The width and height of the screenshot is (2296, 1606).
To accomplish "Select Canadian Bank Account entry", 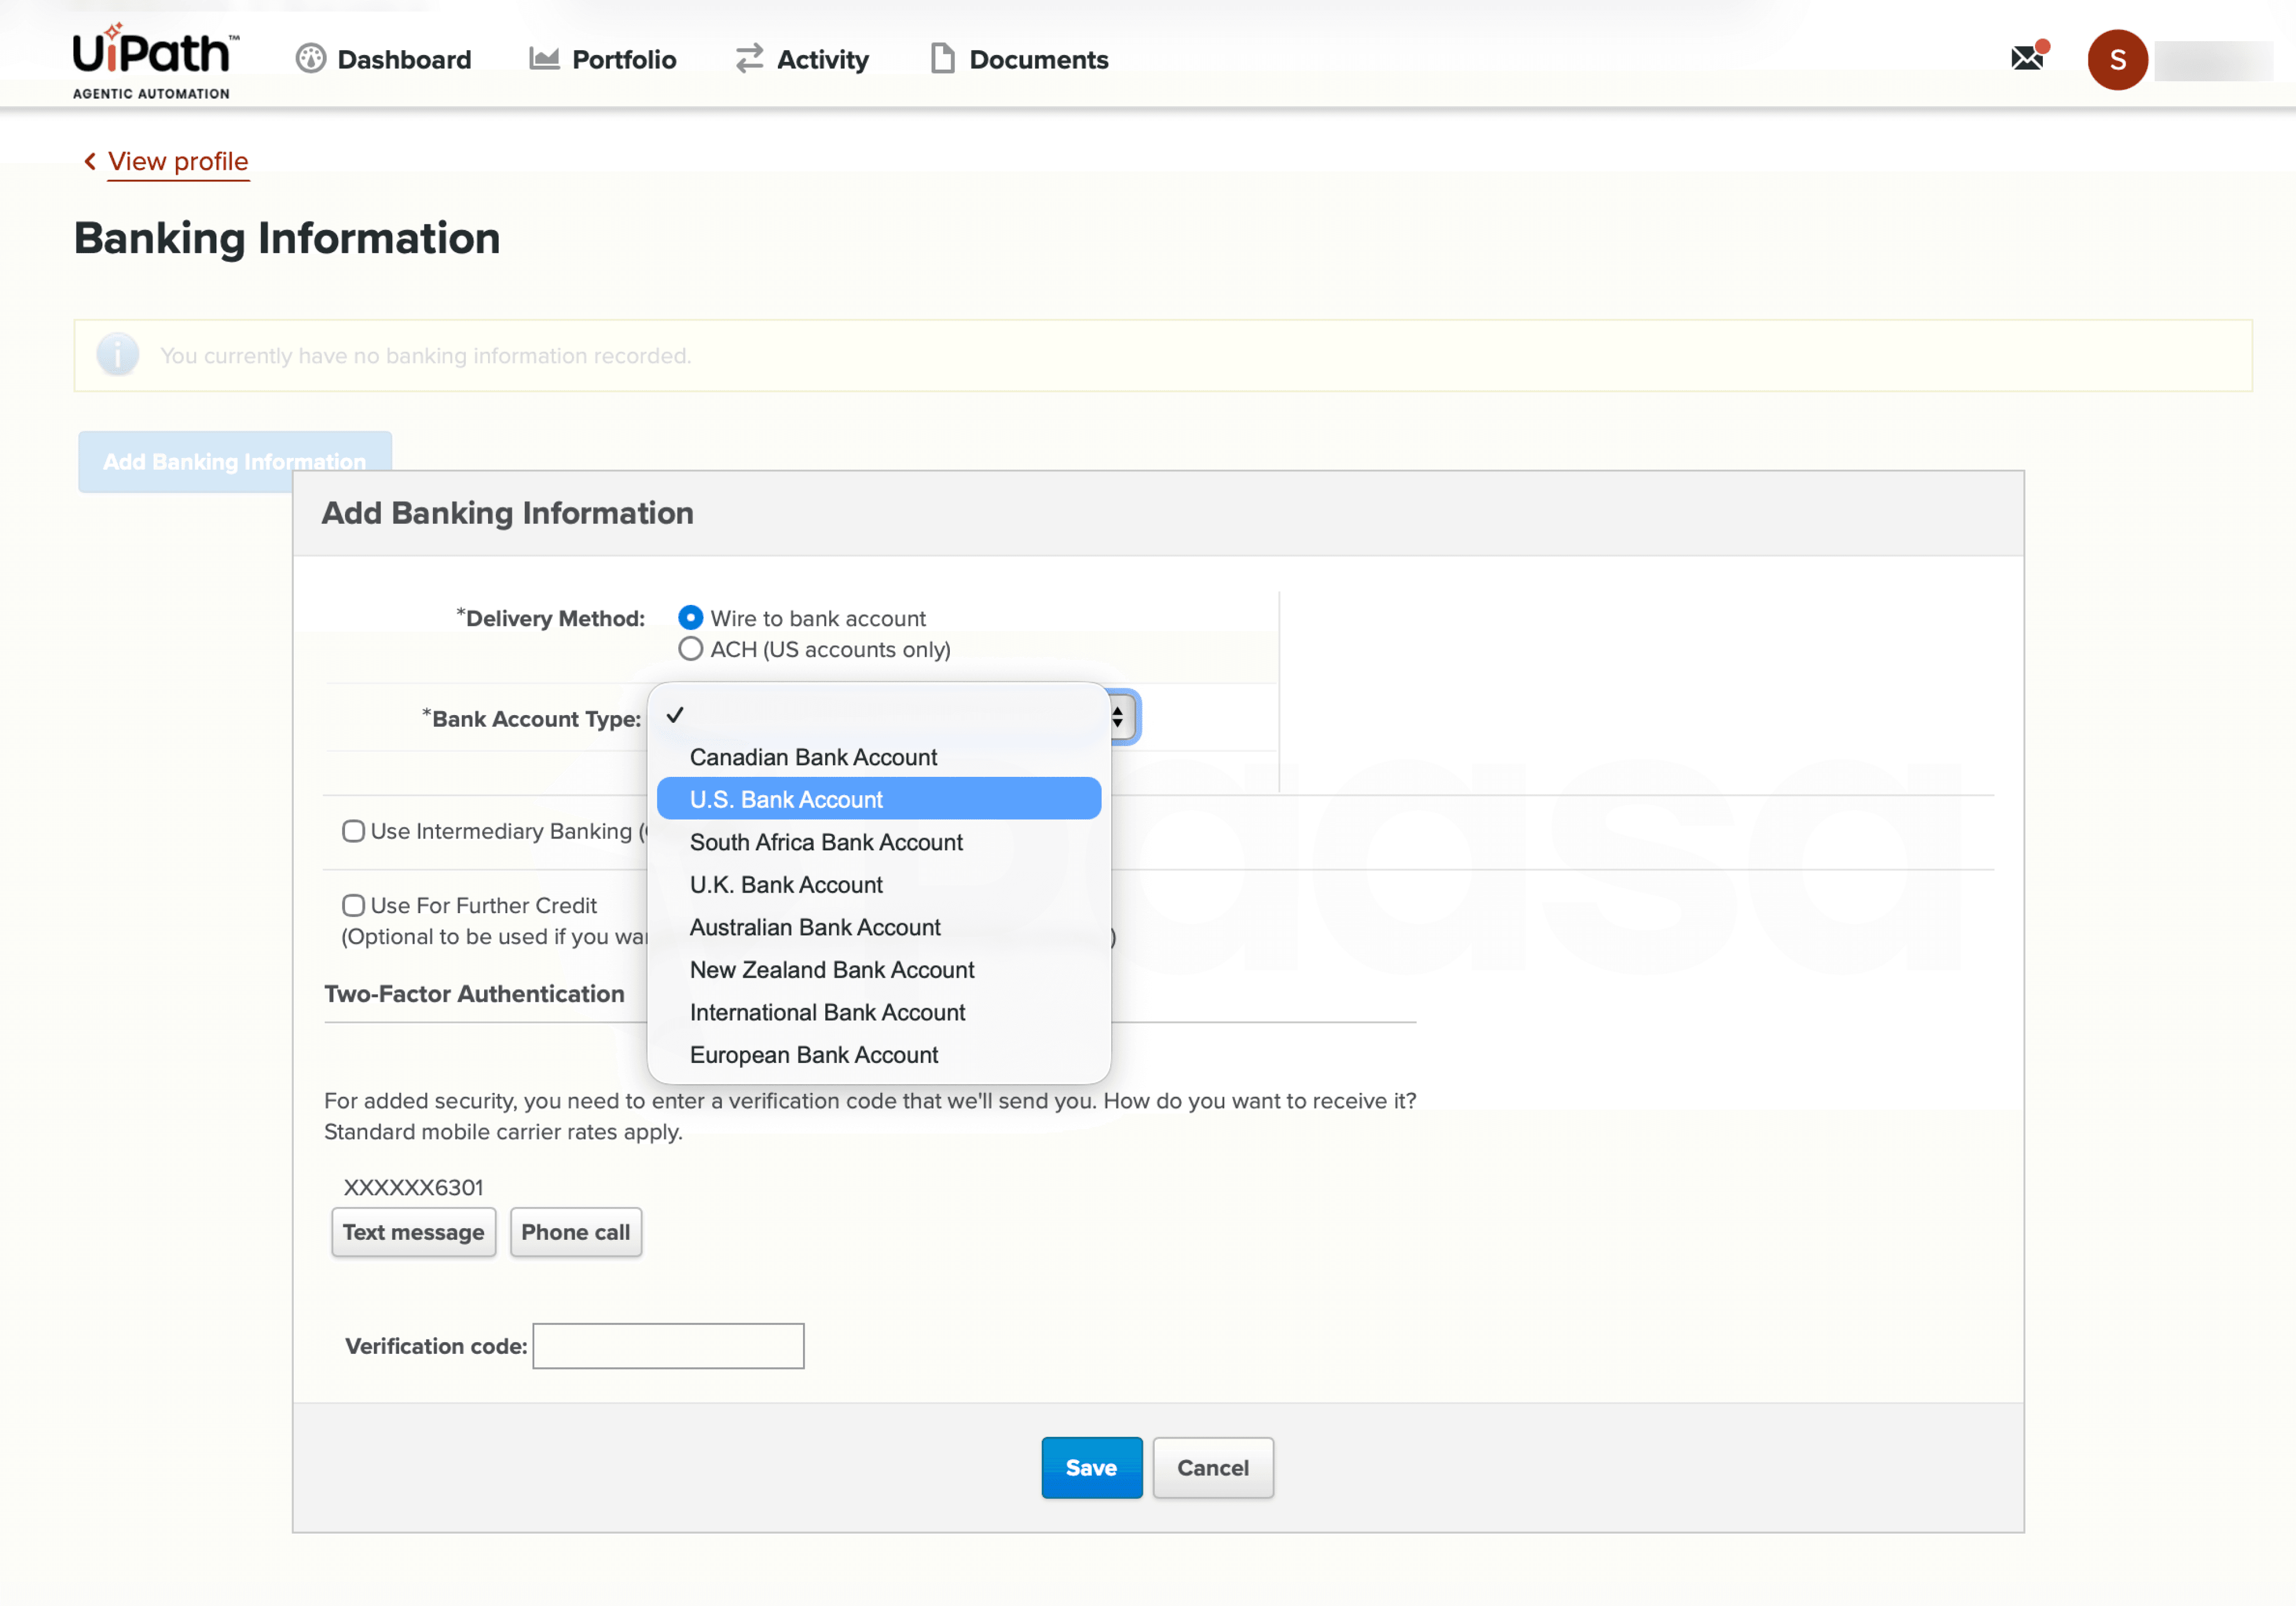I will [x=813, y=757].
